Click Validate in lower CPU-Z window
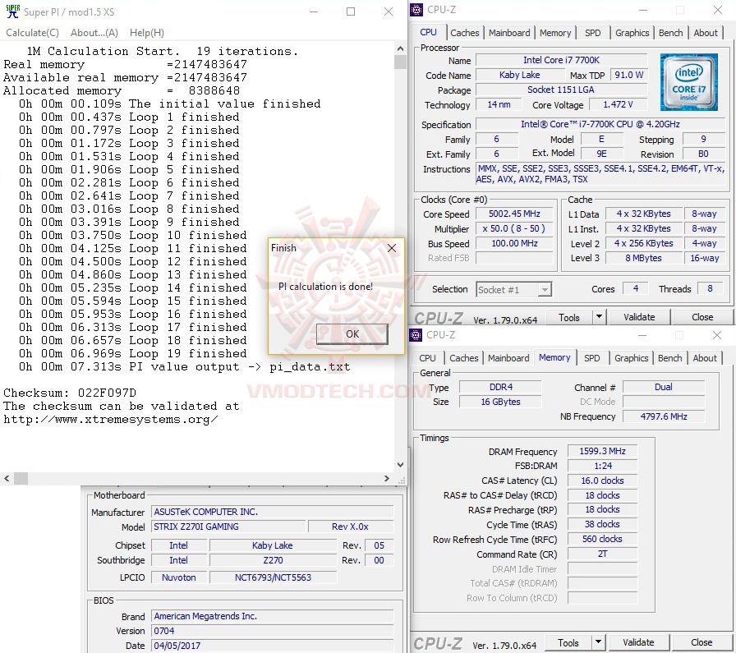 coord(638,642)
